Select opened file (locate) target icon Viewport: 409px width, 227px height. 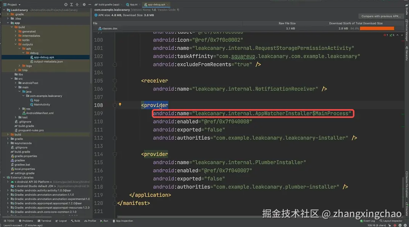click(66, 5)
